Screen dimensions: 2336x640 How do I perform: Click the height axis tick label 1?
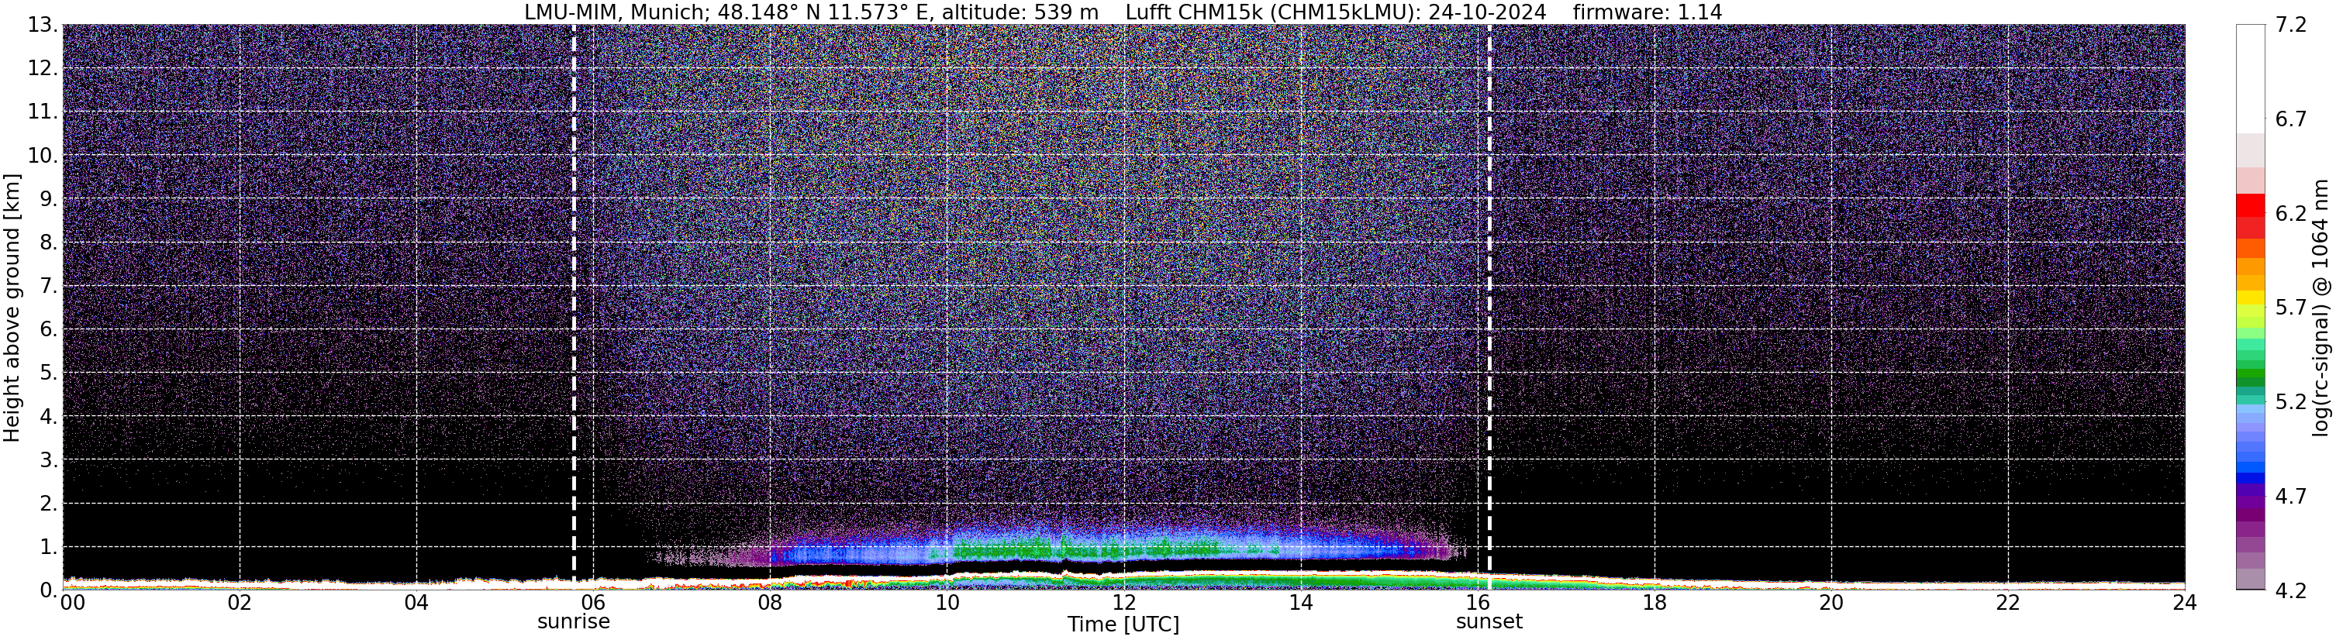pos(49,548)
